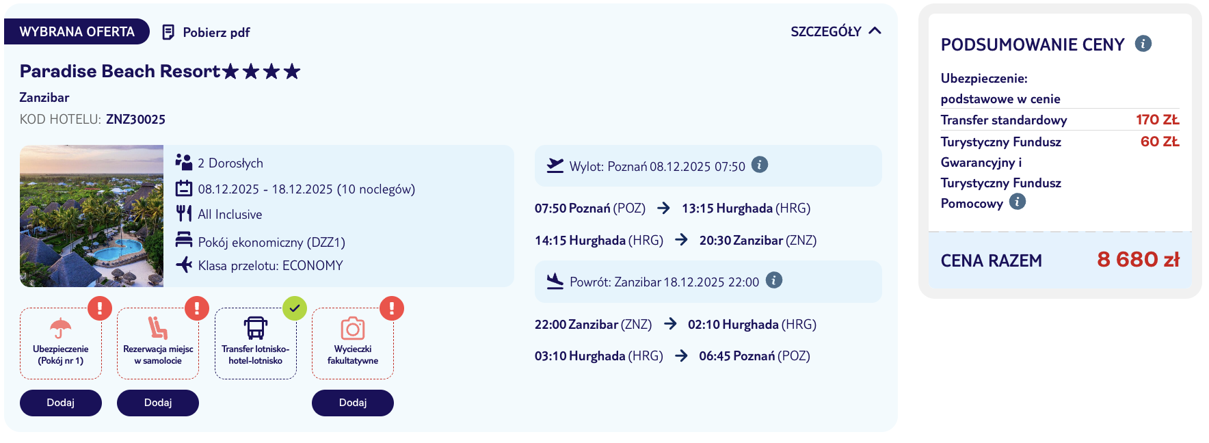Open info icon next to PODSUMOWANIE CENY
This screenshot has height=443, width=1209.
click(x=1143, y=44)
